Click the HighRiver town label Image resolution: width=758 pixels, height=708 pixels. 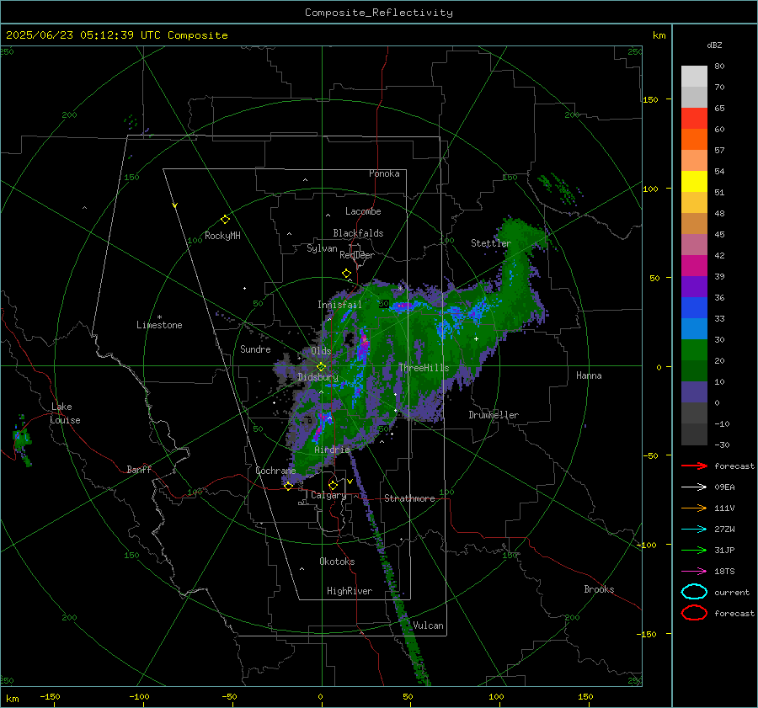click(350, 591)
